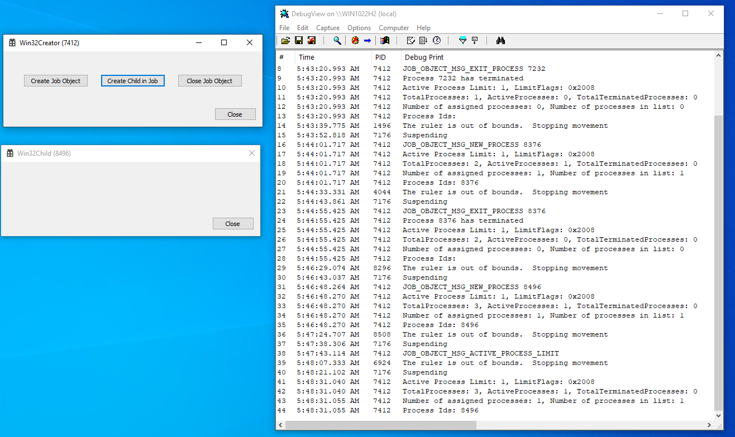Screen dimensions: 735x437
Task: Click the clock Time Format icon
Action: [437, 40]
